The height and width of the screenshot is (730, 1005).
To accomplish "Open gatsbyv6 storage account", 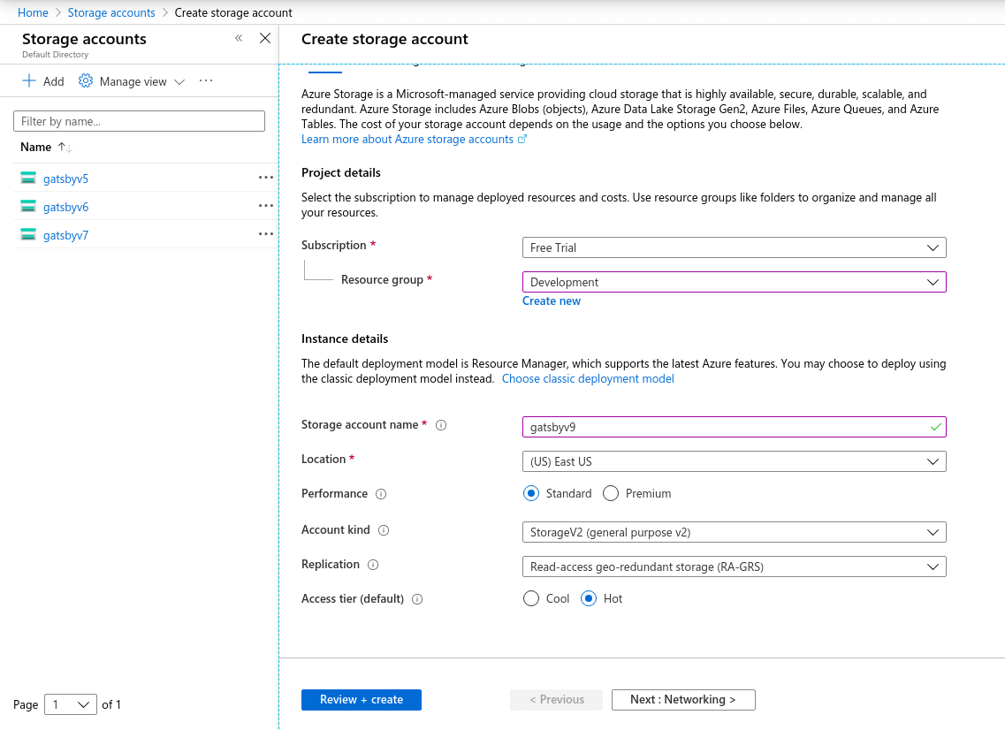I will click(66, 207).
